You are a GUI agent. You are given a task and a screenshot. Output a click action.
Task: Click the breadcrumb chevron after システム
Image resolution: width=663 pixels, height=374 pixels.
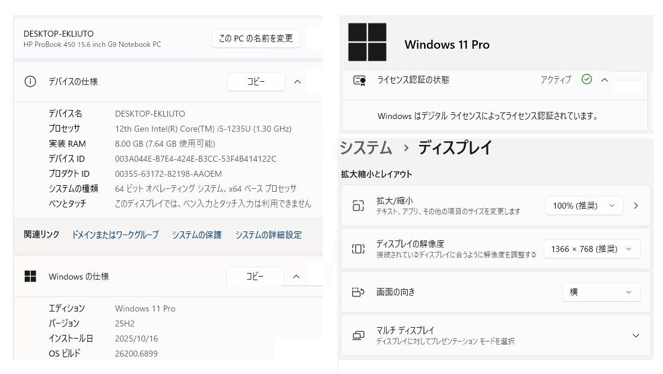tap(406, 148)
